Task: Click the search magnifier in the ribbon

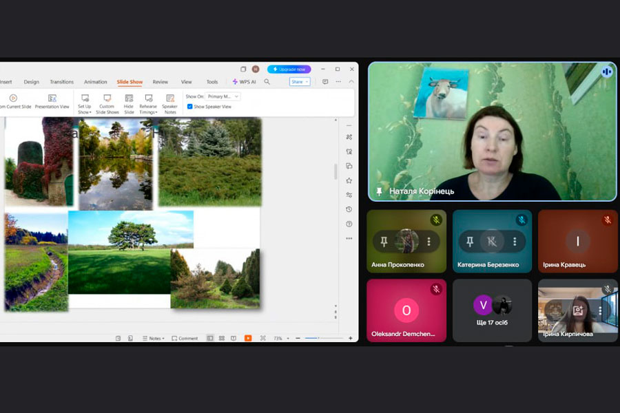Action: 267,82
